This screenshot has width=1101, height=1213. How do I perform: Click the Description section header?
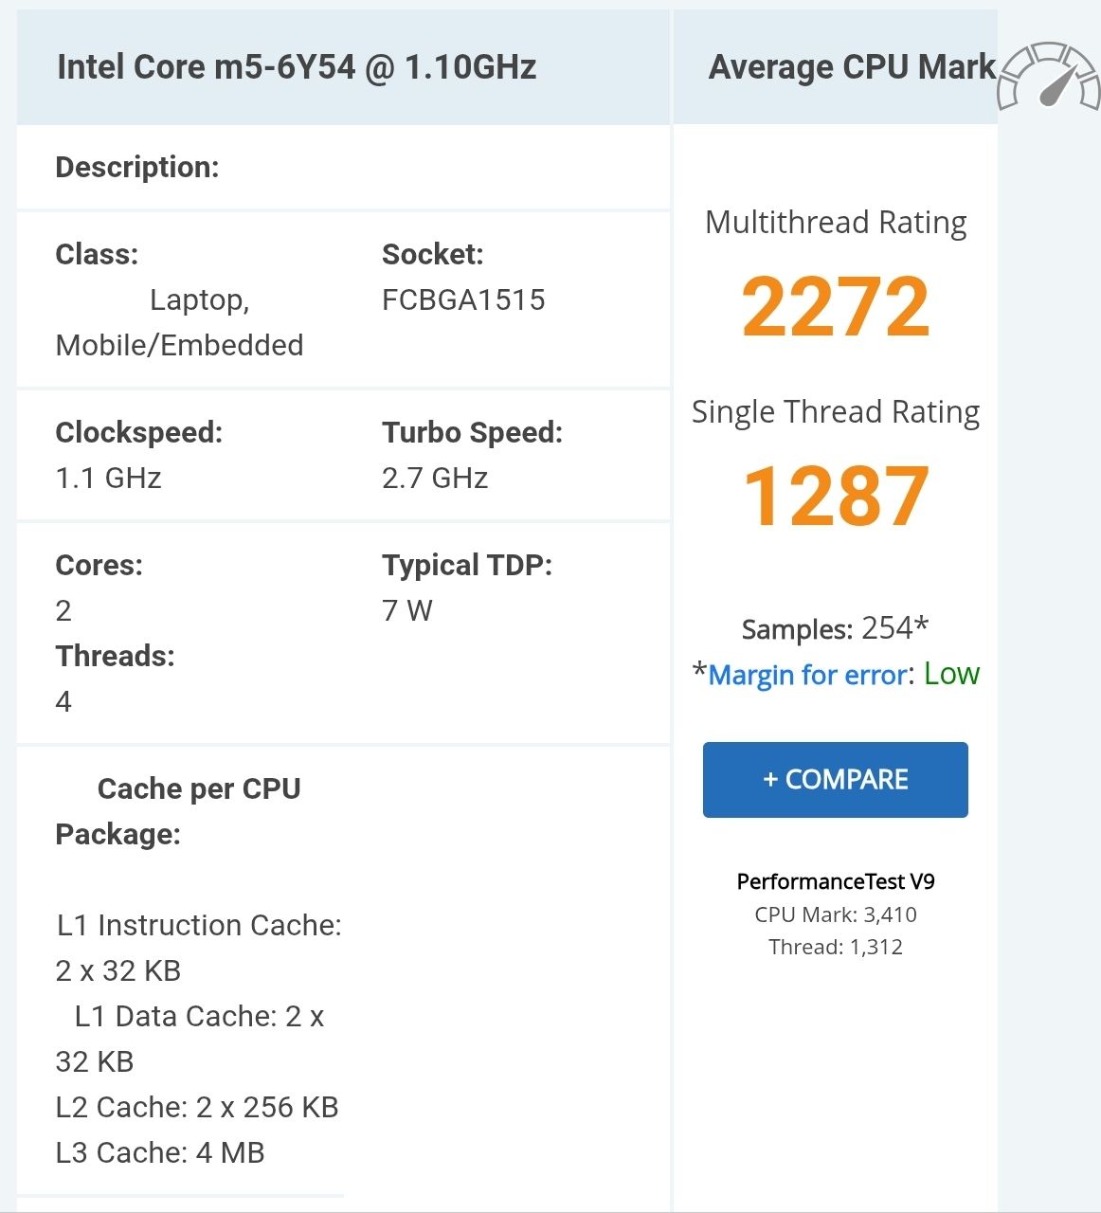coord(138,167)
